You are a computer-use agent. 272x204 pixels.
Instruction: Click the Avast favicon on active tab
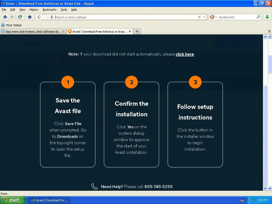[x=70, y=31]
